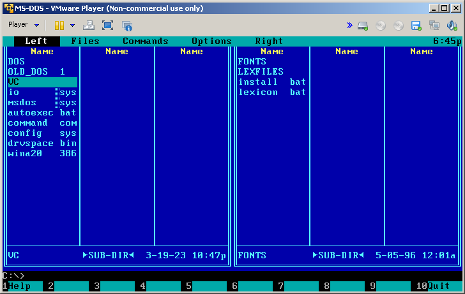Click the 10 Quit function key button
The width and height of the screenshot is (465, 294).
[x=439, y=286]
